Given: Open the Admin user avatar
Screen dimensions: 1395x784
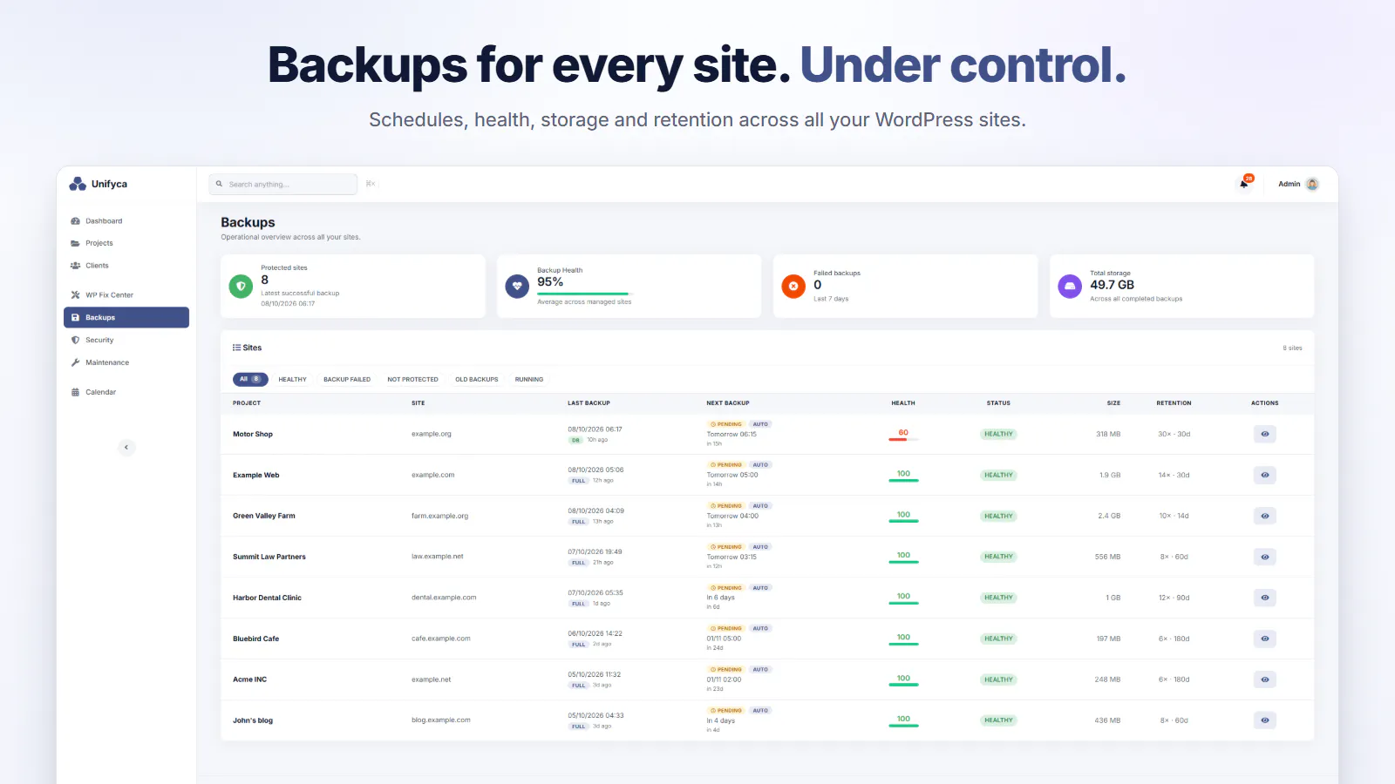Looking at the screenshot, I should pos(1312,184).
